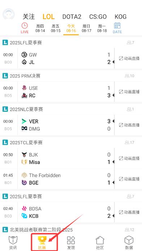Choose the 周日 08-17 date

tap(86, 28)
